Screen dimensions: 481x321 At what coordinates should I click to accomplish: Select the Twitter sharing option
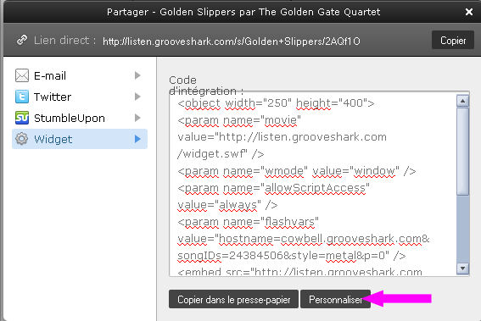coord(80,97)
